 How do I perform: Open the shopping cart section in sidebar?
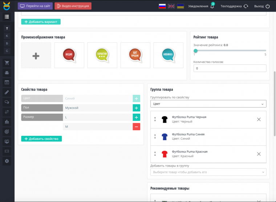7,63
